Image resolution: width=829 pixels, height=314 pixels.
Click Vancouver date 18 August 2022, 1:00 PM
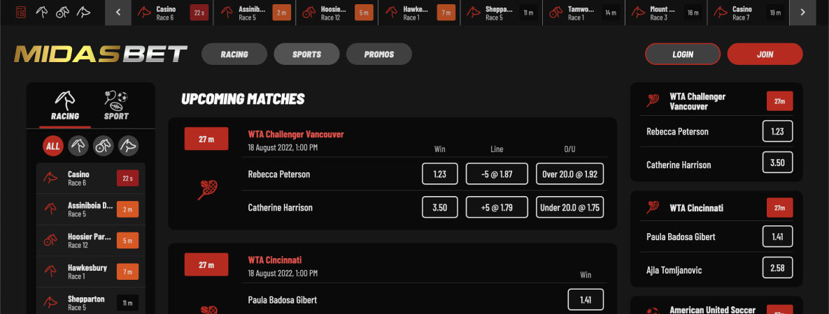click(283, 147)
